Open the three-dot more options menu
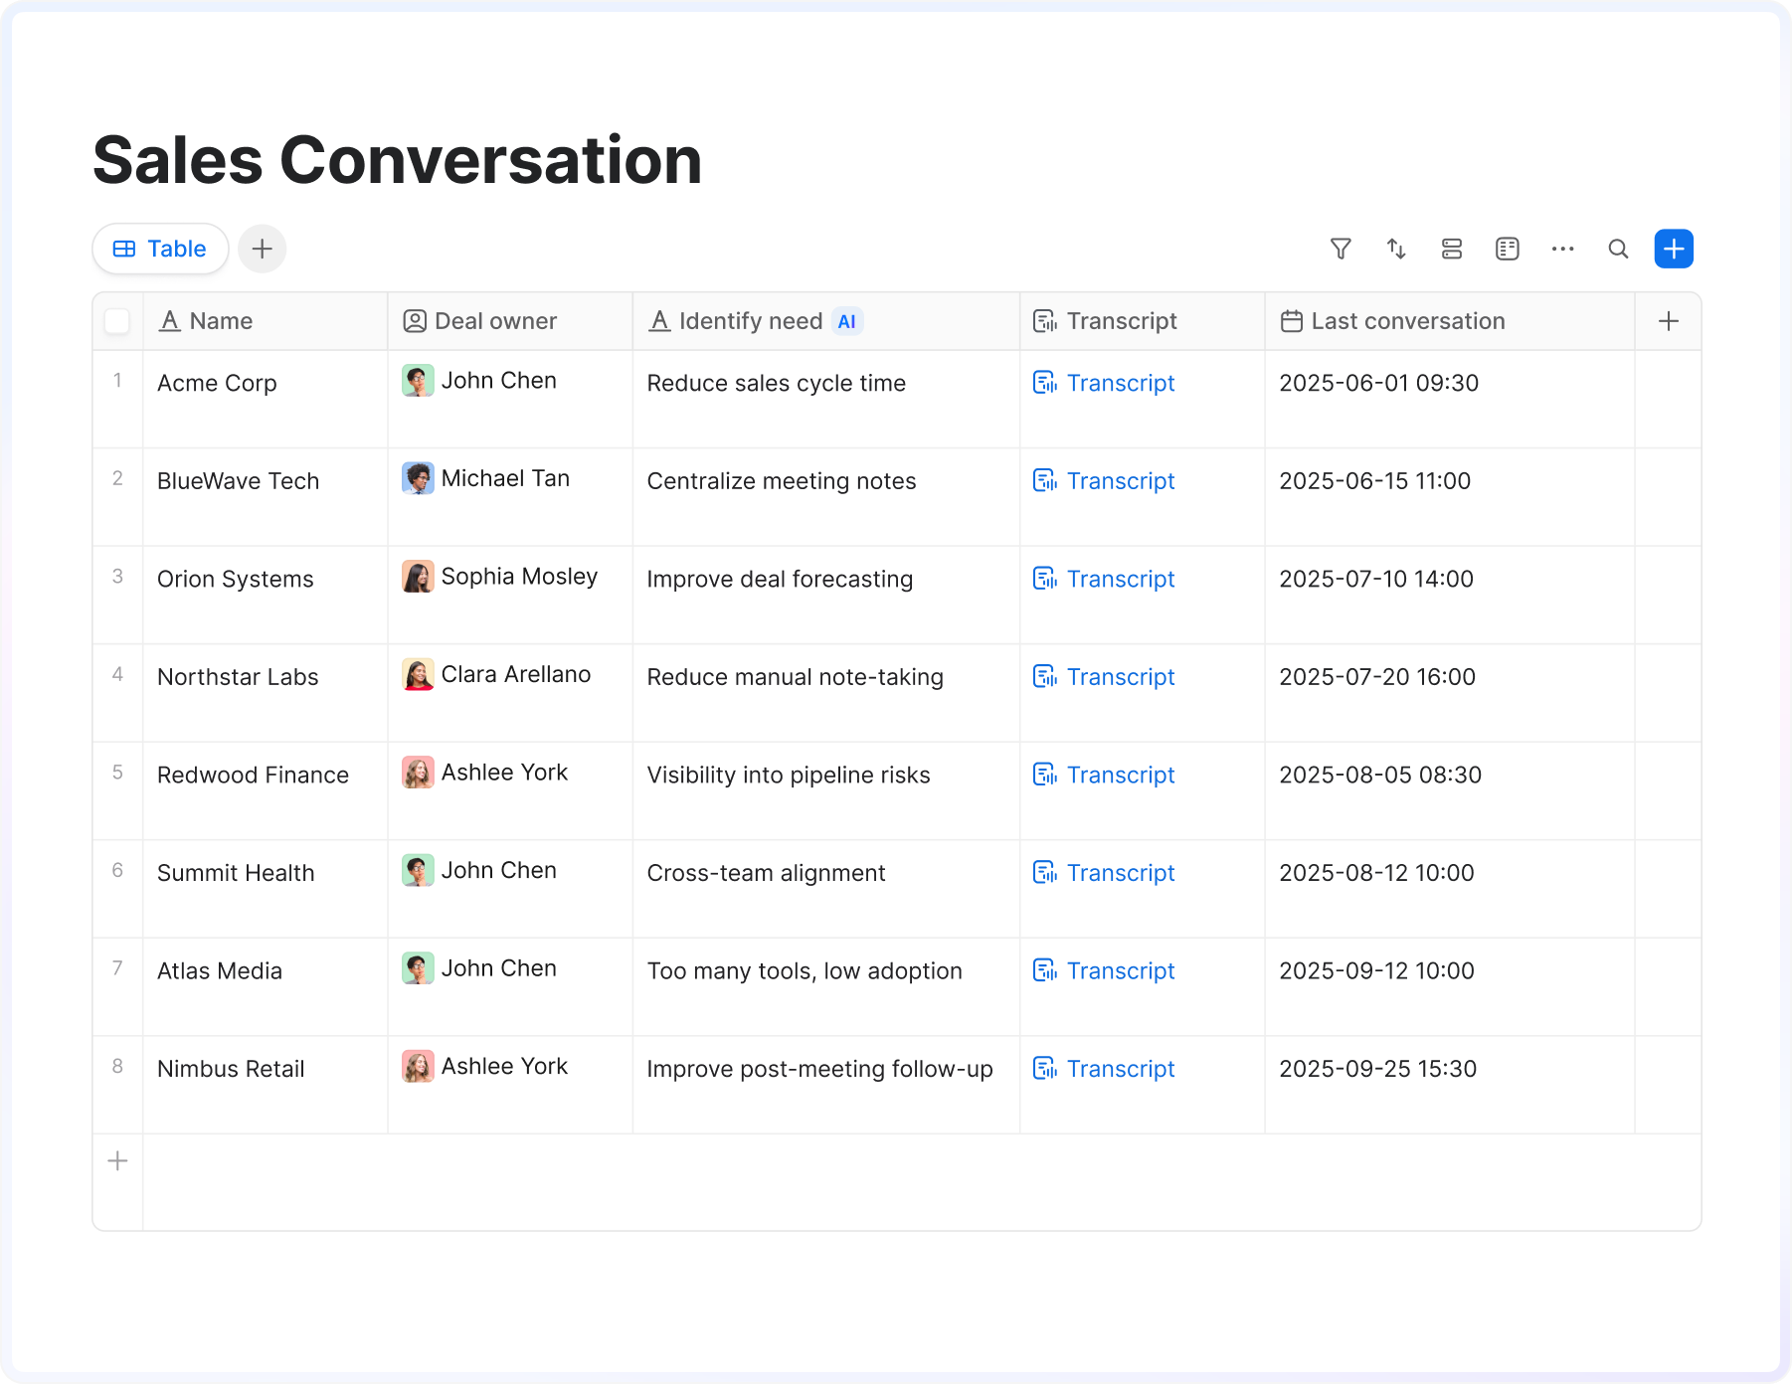This screenshot has width=1792, height=1384. point(1562,249)
